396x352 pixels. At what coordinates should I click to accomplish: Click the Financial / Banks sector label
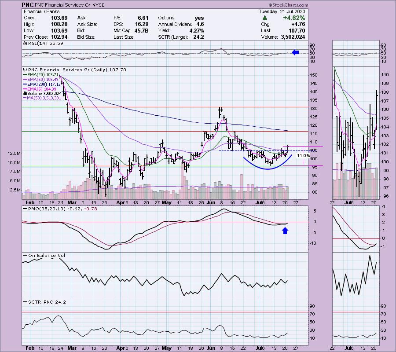[42, 11]
